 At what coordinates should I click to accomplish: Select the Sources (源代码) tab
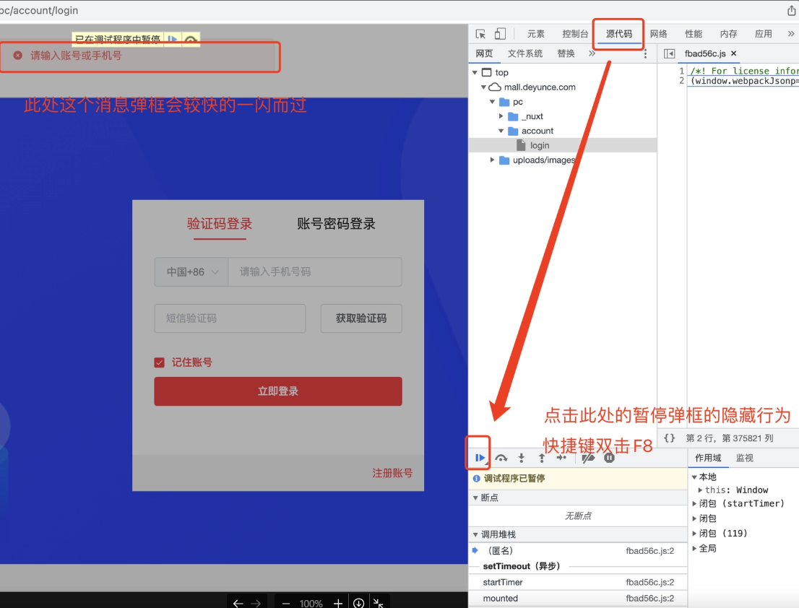click(619, 34)
